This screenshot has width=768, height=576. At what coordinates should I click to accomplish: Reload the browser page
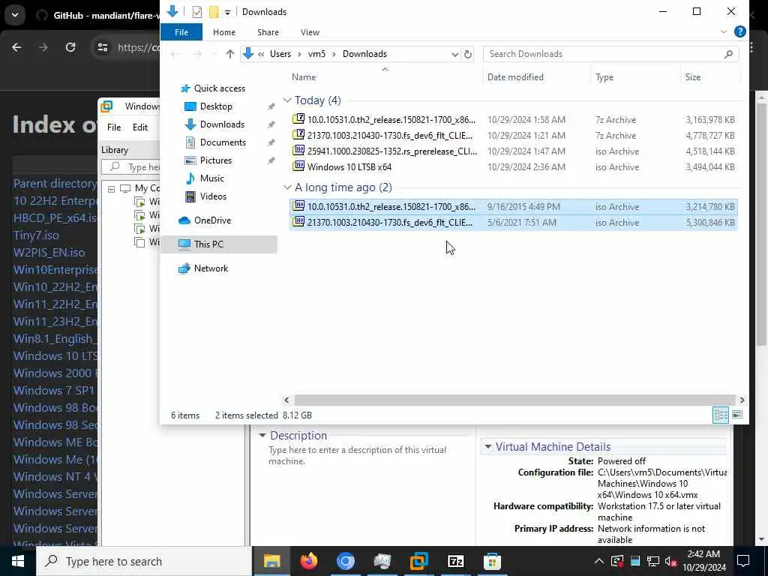(x=70, y=47)
